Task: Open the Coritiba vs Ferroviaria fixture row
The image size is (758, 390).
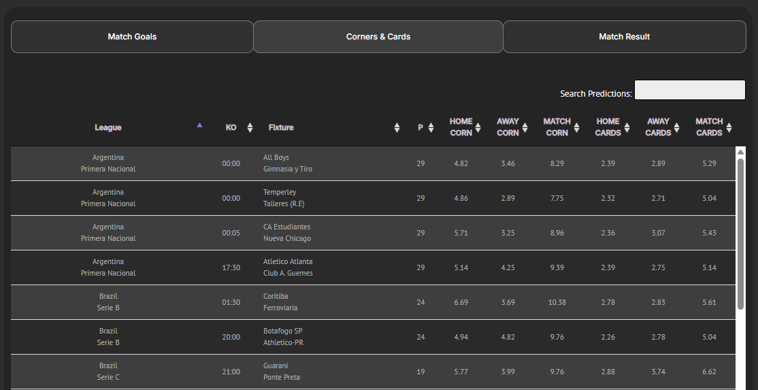Action: [x=280, y=302]
